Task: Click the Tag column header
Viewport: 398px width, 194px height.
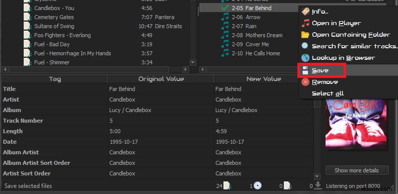Action: click(x=54, y=79)
